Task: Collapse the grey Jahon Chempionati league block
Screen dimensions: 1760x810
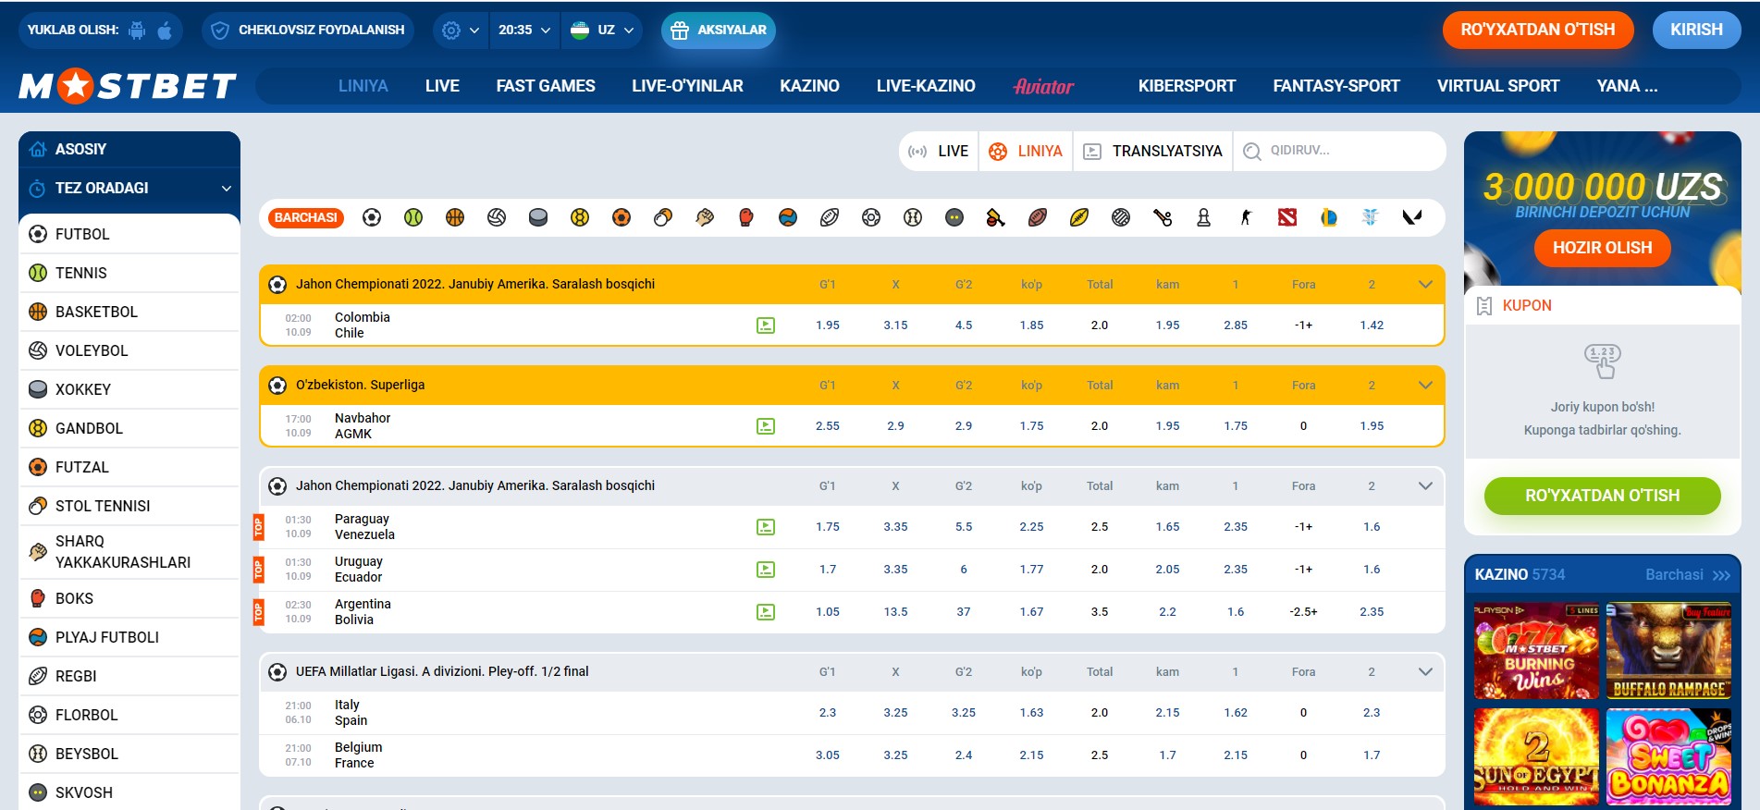Action: pyautogui.click(x=1425, y=486)
